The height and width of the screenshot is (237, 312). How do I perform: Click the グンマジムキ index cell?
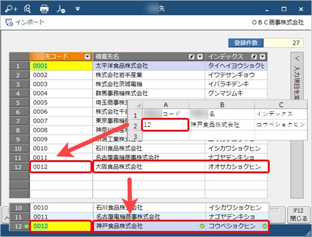(x=236, y=93)
